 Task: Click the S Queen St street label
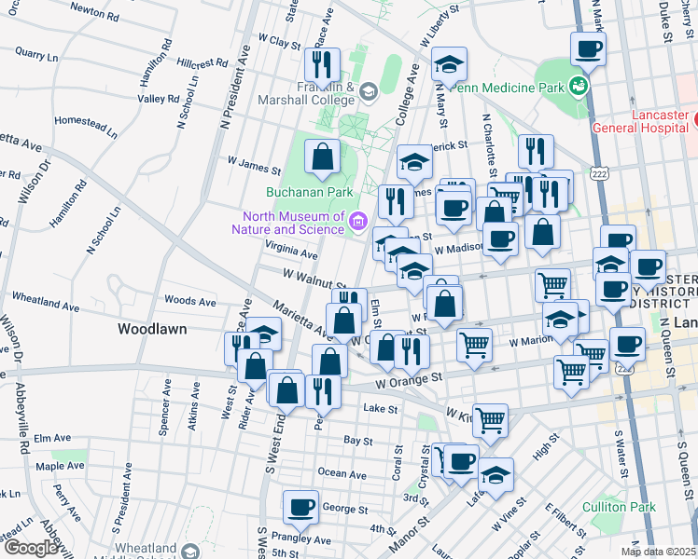688,470
